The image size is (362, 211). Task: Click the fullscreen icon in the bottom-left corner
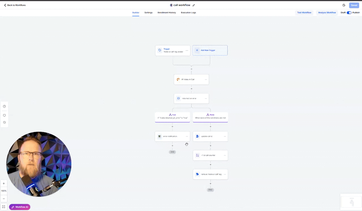tap(4, 207)
